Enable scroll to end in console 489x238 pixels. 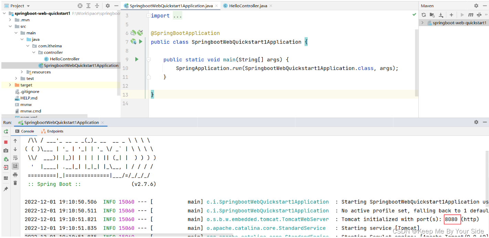tap(15, 166)
